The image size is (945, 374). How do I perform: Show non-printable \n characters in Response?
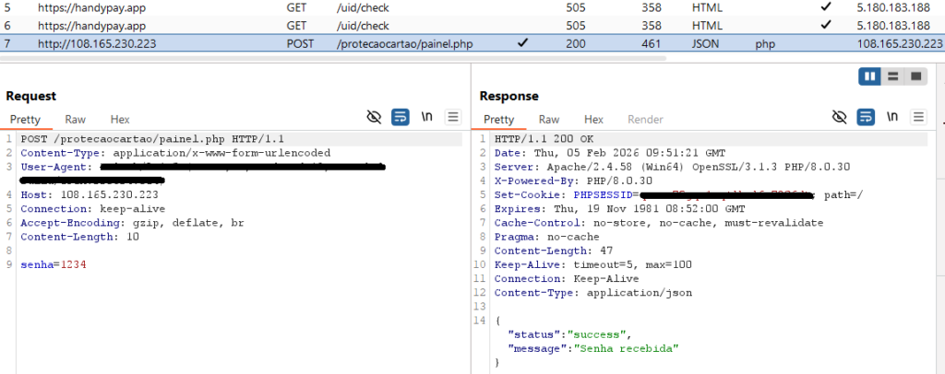pyautogui.click(x=892, y=117)
